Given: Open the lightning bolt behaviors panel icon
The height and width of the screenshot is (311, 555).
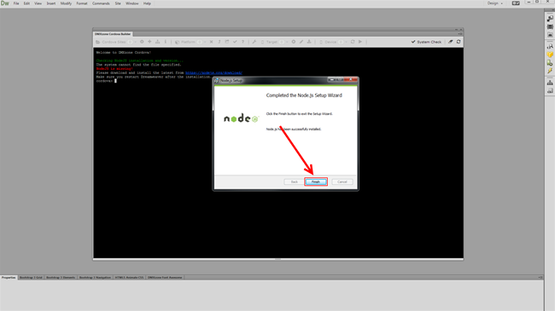Looking at the screenshot, I should 550,71.
